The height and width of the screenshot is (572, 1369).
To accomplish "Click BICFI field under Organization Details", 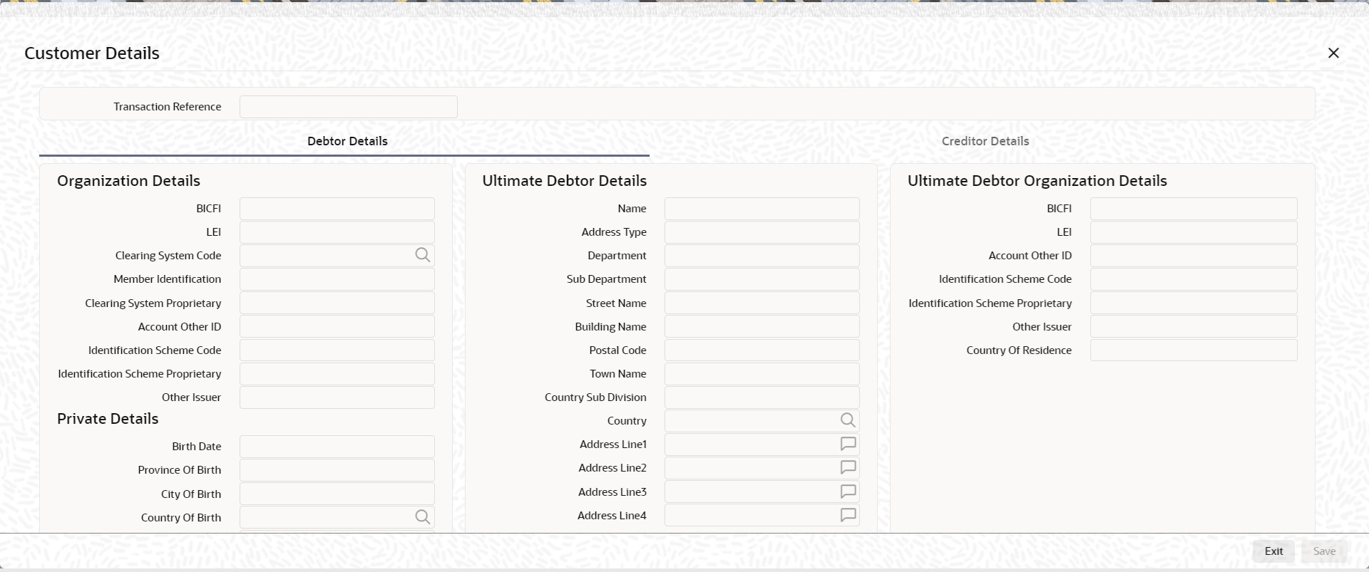I will coord(337,209).
